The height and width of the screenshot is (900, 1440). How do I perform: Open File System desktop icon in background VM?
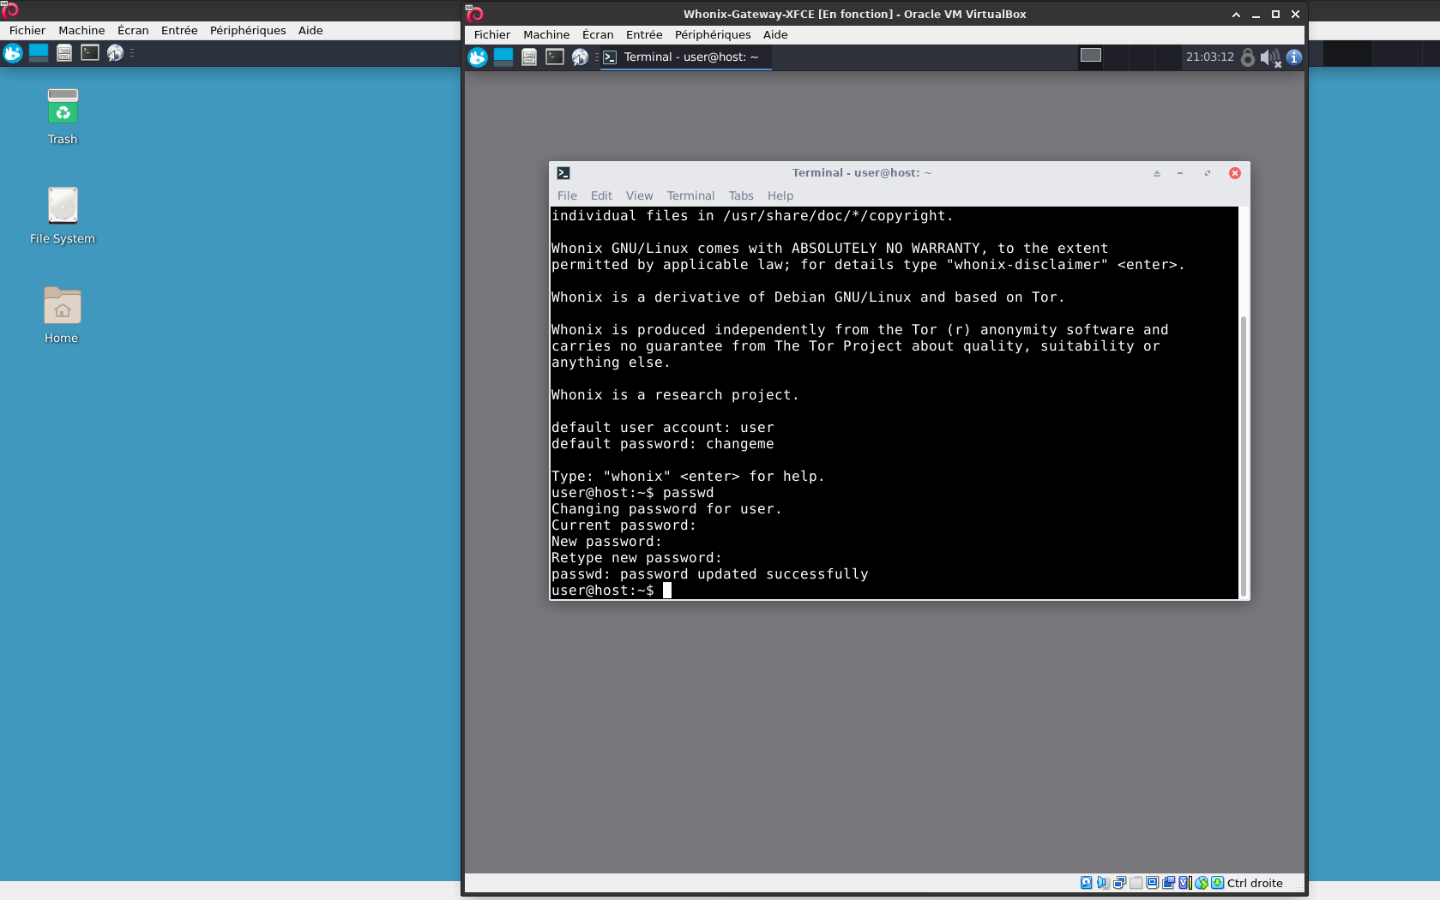(63, 216)
